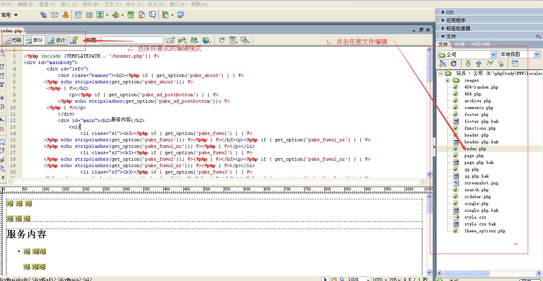Click the 标题 title input field
The image size is (543, 281).
coord(132,40)
